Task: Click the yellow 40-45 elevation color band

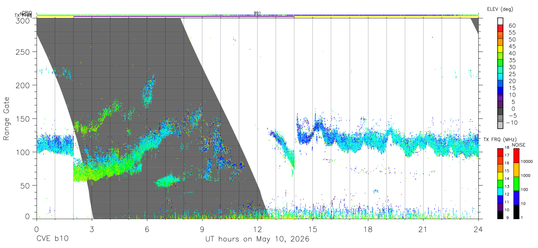Action: pyautogui.click(x=500, y=50)
